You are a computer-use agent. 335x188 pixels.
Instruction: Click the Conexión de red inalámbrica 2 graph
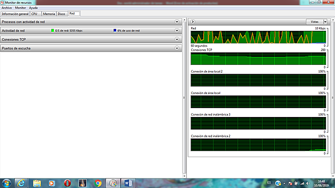pyautogui.click(x=258, y=145)
